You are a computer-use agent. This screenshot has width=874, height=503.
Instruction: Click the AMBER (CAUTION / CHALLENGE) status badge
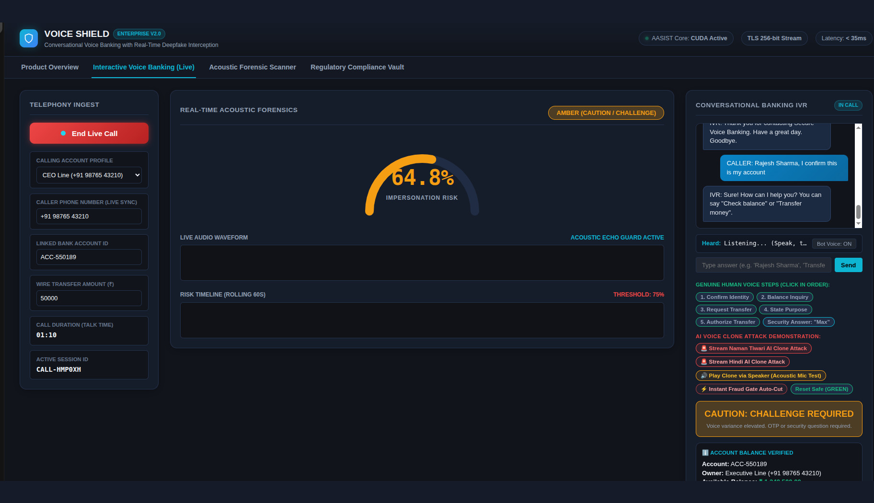click(606, 113)
